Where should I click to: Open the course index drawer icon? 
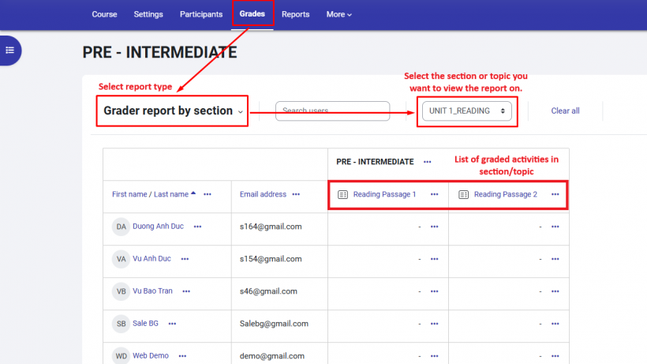[x=10, y=51]
